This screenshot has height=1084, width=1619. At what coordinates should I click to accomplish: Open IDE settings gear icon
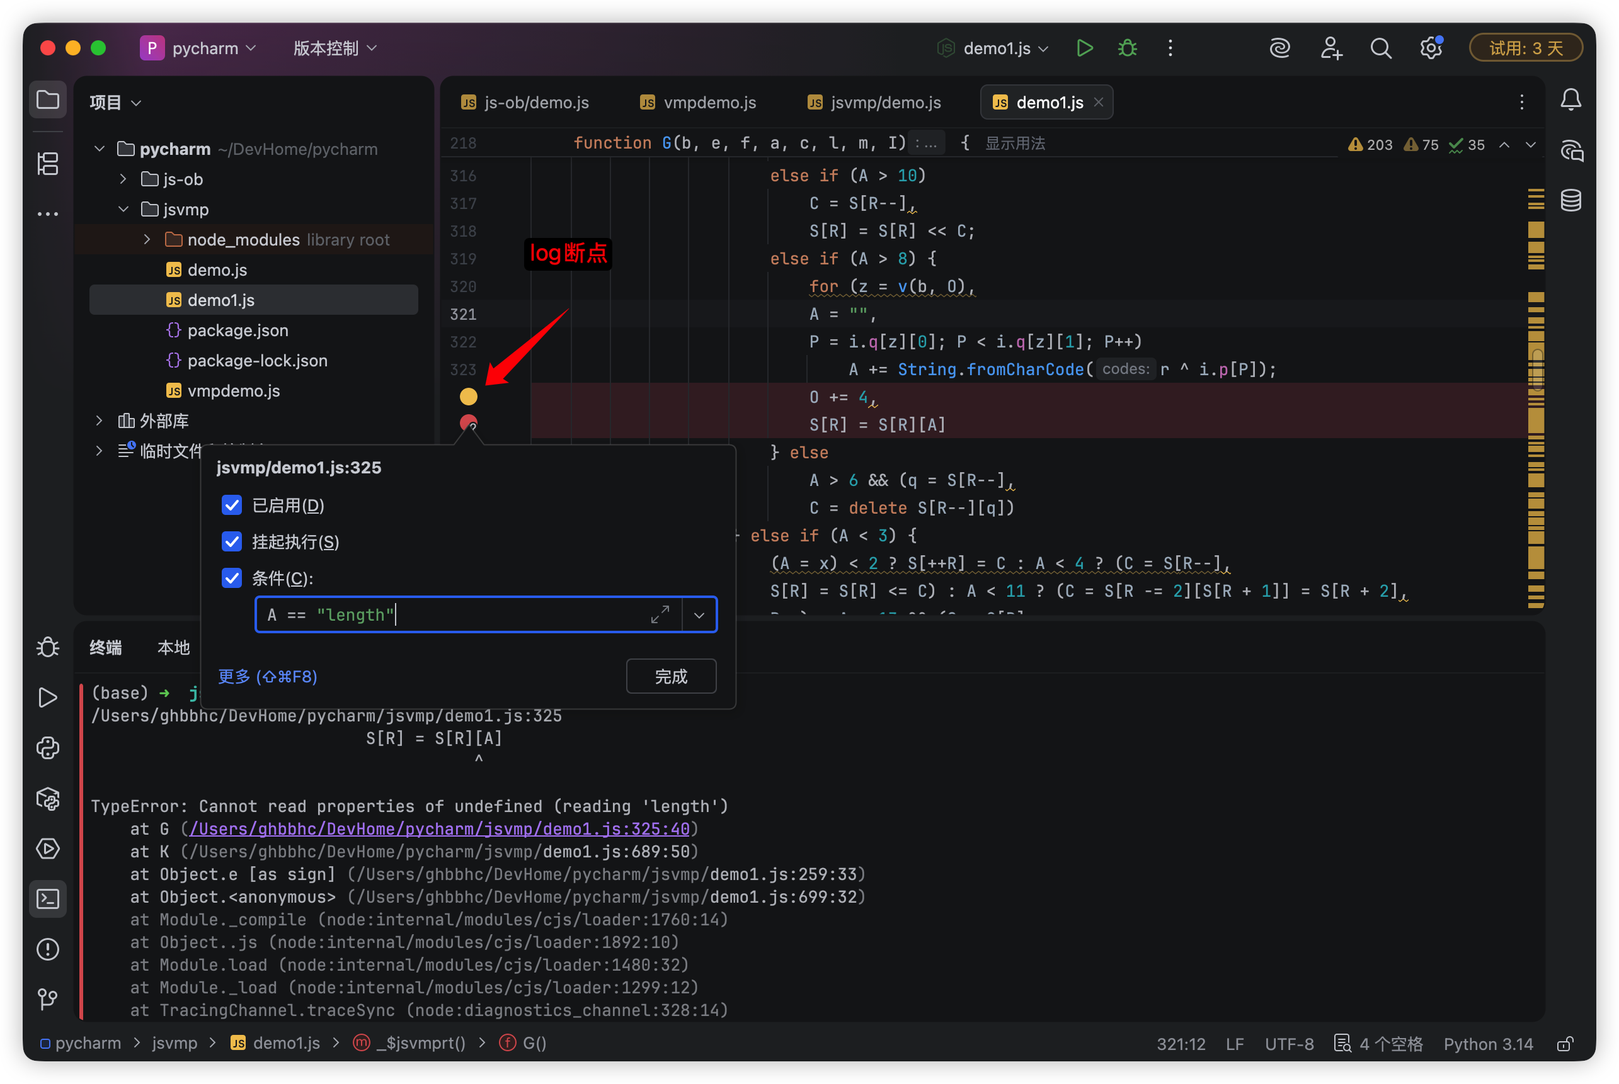point(1430,48)
